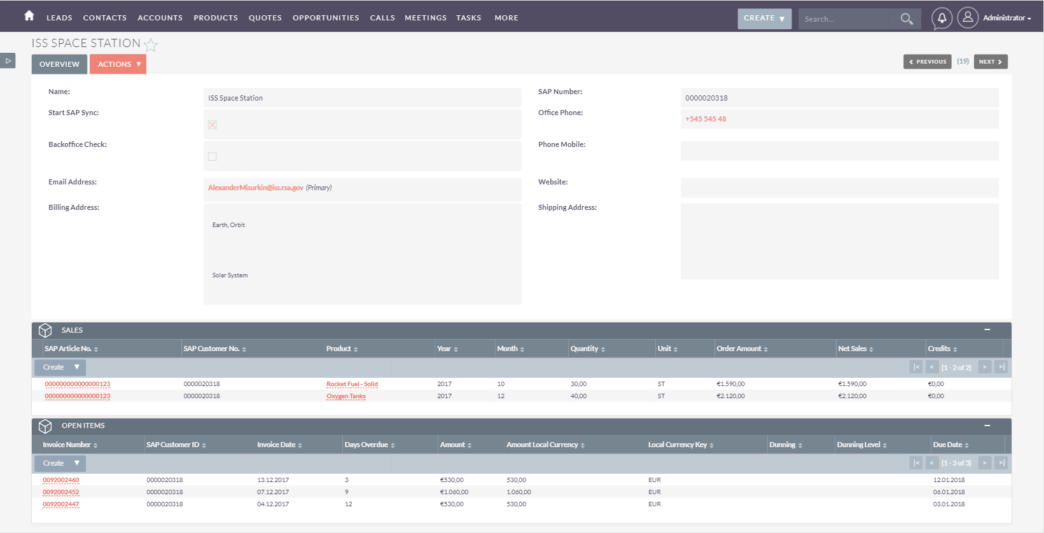Screen dimensions: 1044x533
Task: Sort Open Items by Invoice Number
Action: 70,445
